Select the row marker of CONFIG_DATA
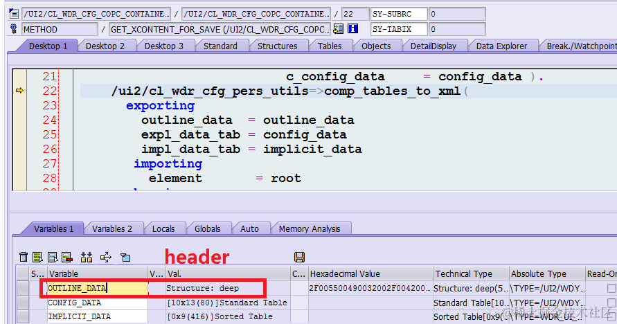The width and height of the screenshot is (617, 324). coord(23,303)
